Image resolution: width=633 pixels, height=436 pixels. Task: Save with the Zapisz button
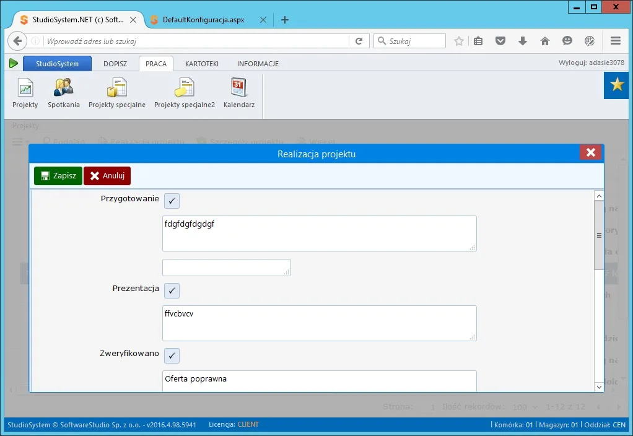pos(58,176)
